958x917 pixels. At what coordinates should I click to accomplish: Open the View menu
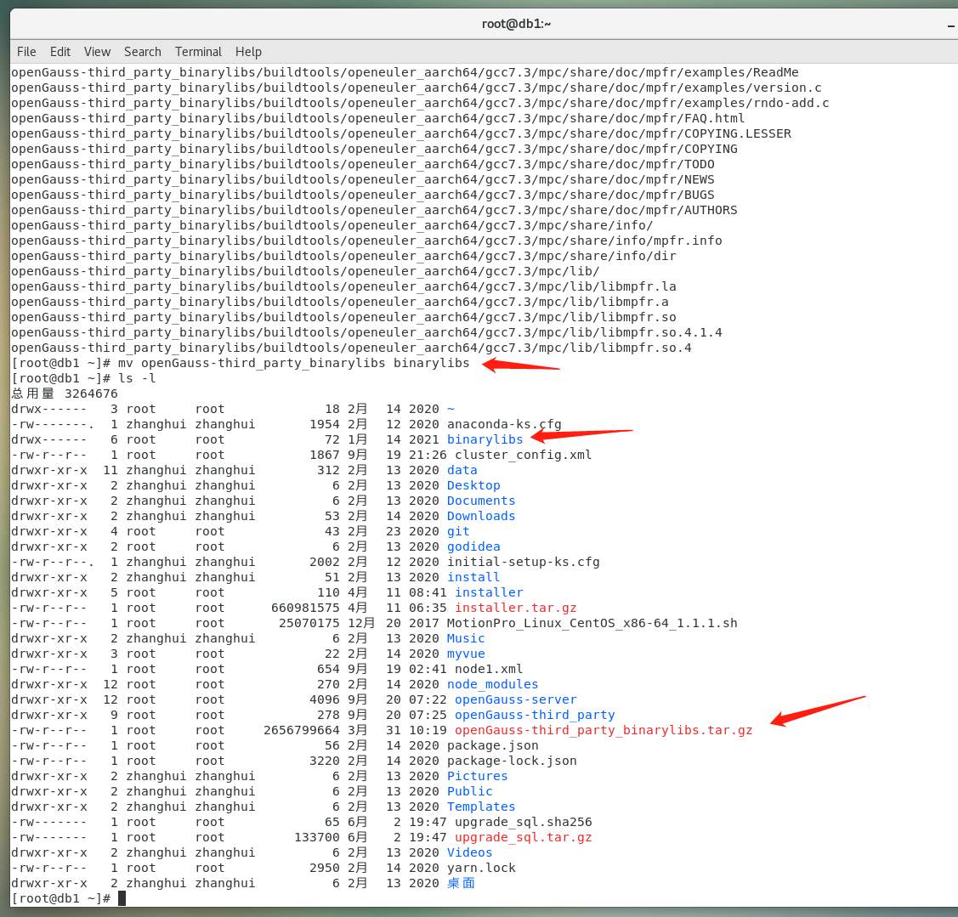pos(97,52)
